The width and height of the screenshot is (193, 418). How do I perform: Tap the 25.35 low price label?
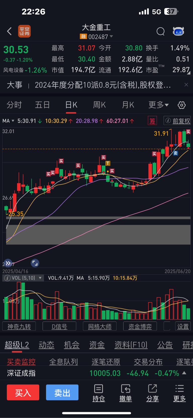point(16,214)
